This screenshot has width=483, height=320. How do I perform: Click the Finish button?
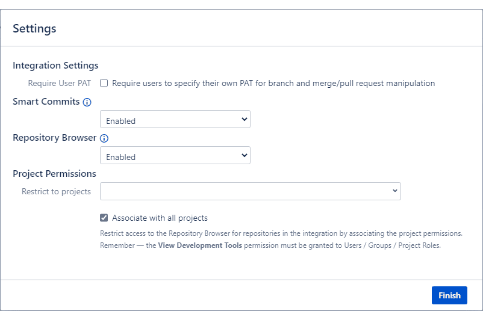click(449, 295)
